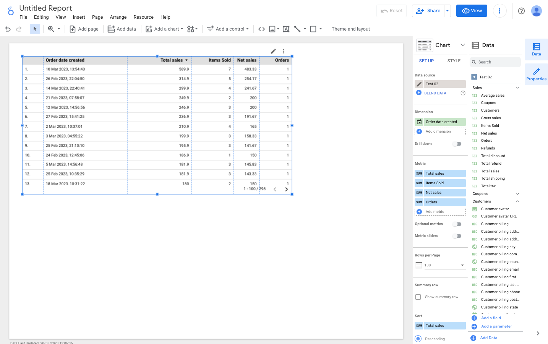548x344 pixels.
Task: Click the embed URL code icon
Action: (x=261, y=29)
